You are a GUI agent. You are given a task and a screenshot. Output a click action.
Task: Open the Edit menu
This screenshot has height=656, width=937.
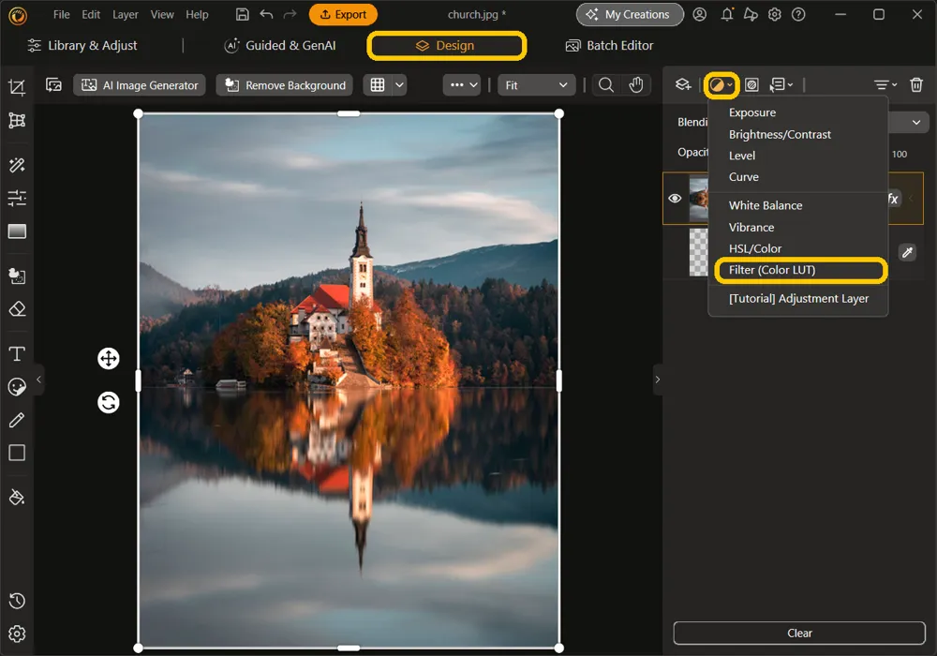coord(91,14)
